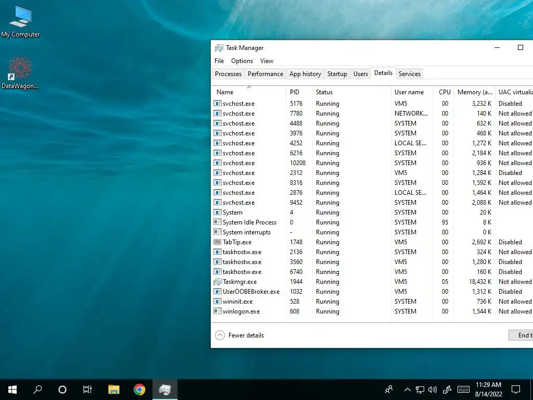Image resolution: width=533 pixels, height=400 pixels.
Task: Click the System Idle Process icon
Action: pyautogui.click(x=218, y=222)
